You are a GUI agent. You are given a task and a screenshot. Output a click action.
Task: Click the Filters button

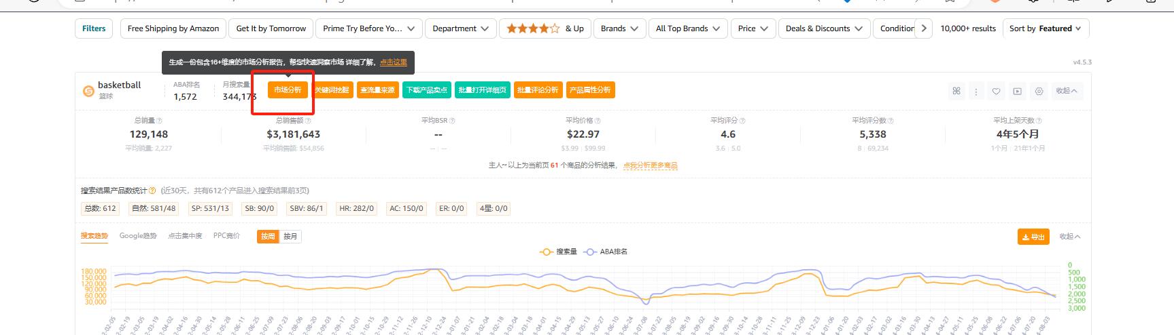94,28
